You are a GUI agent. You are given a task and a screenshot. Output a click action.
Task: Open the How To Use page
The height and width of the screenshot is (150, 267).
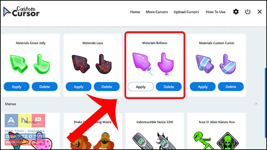tap(216, 12)
